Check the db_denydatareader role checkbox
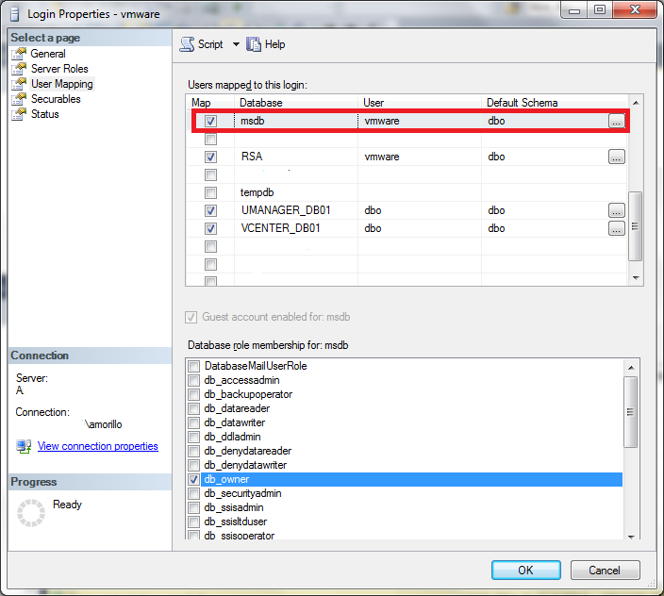Viewport: 664px width, 596px height. pyautogui.click(x=194, y=451)
